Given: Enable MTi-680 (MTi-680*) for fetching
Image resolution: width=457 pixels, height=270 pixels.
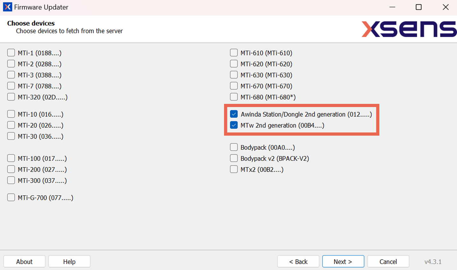Looking at the screenshot, I should (234, 97).
